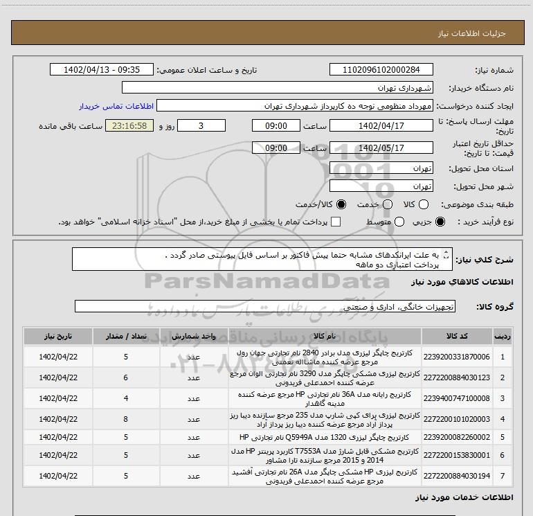Click the واحد شمارش column header

194,337
